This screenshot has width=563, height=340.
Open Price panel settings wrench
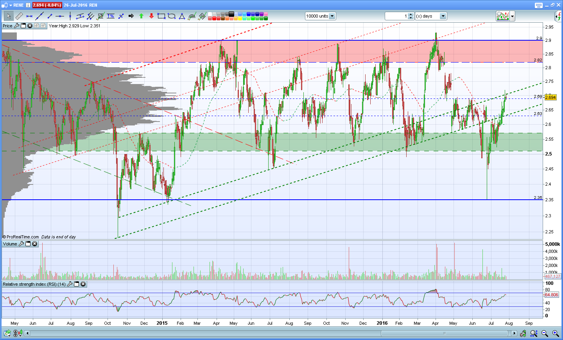(x=16, y=26)
